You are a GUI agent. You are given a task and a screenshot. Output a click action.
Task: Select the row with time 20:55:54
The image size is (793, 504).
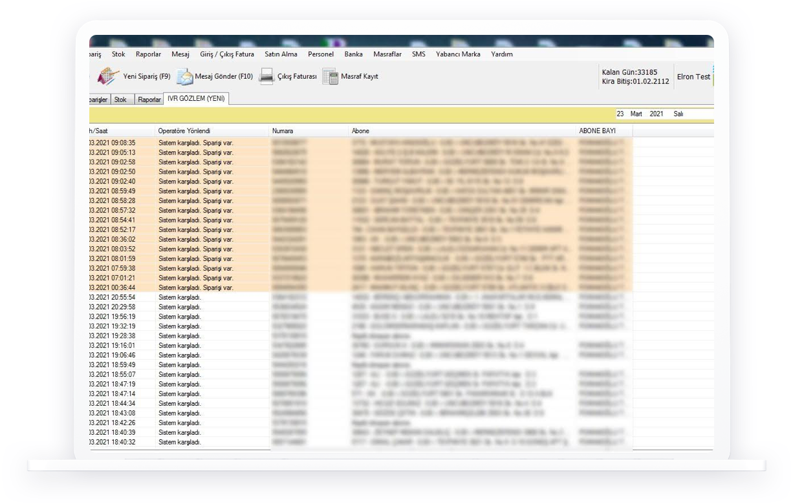click(x=259, y=297)
